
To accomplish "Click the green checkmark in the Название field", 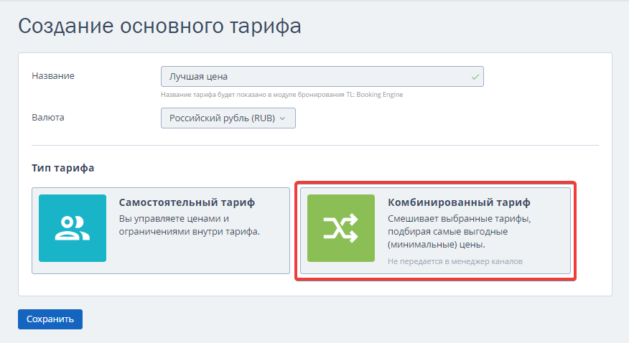I will point(475,77).
